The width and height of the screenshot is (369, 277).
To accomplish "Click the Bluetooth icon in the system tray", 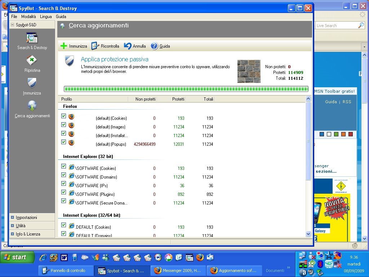I will (320, 264).
